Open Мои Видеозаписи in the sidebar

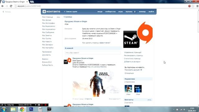[49, 26]
